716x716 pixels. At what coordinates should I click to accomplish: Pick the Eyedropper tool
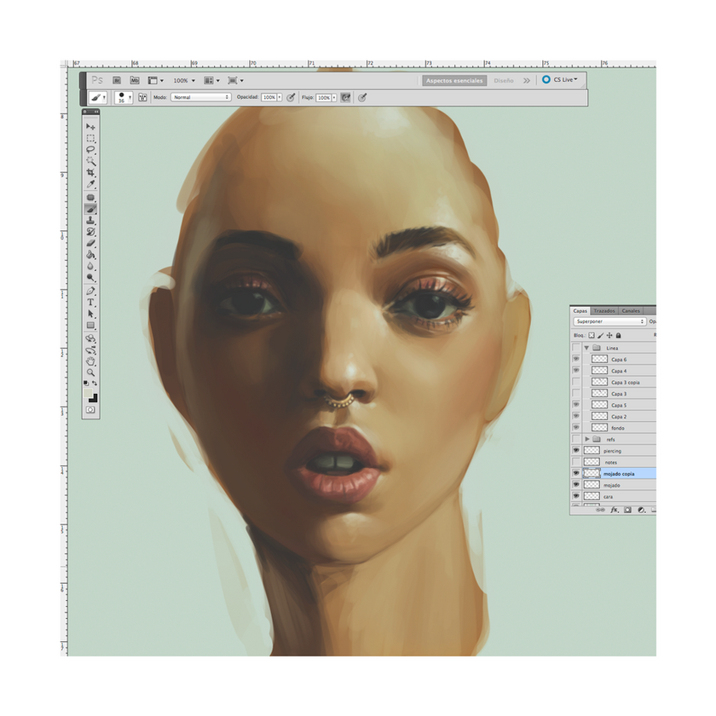click(x=90, y=185)
